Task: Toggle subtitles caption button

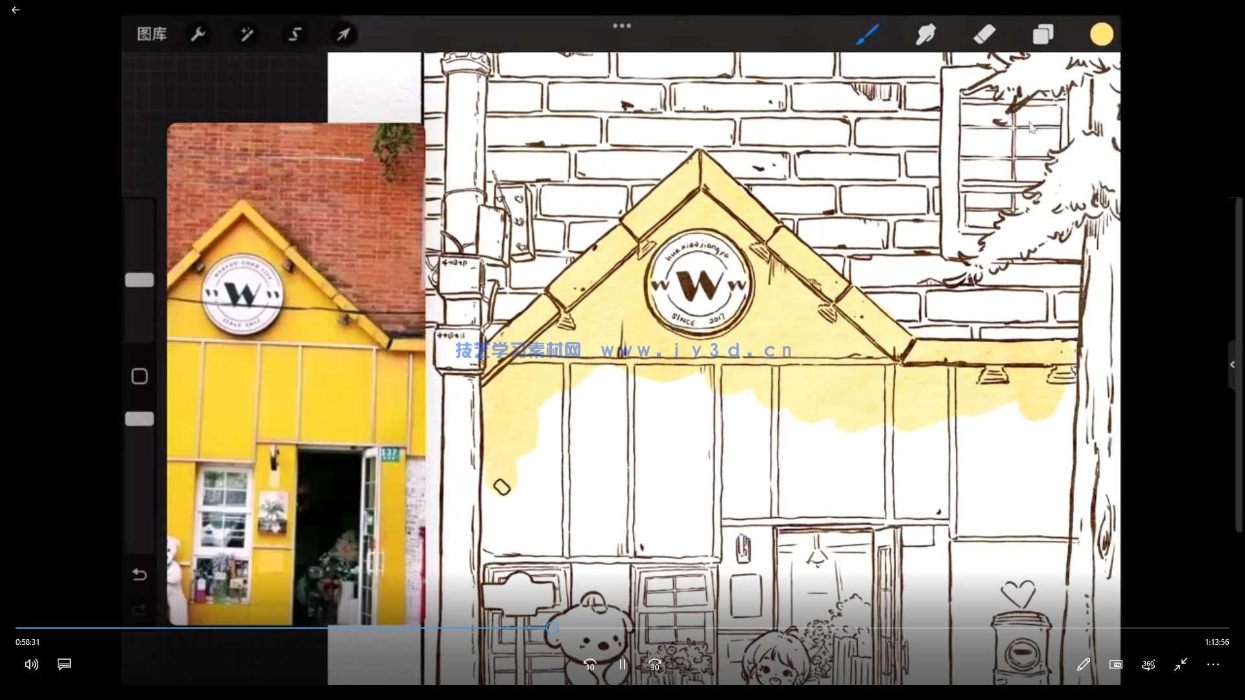Action: click(x=64, y=664)
